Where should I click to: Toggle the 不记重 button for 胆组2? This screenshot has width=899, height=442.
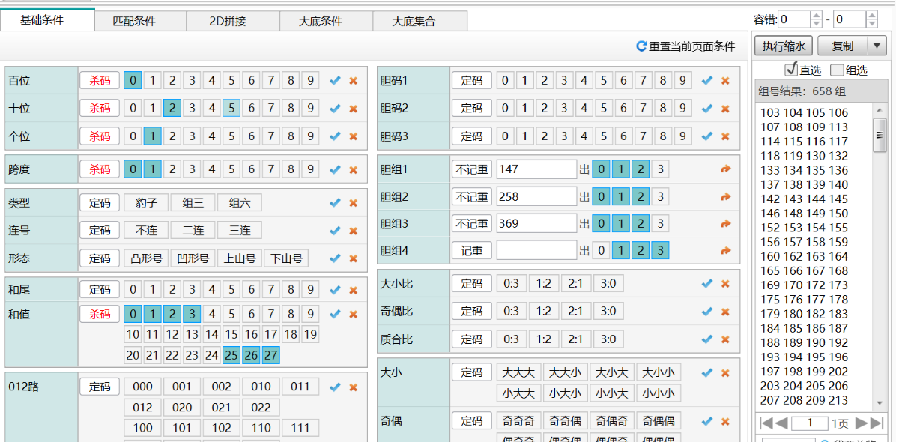click(472, 197)
